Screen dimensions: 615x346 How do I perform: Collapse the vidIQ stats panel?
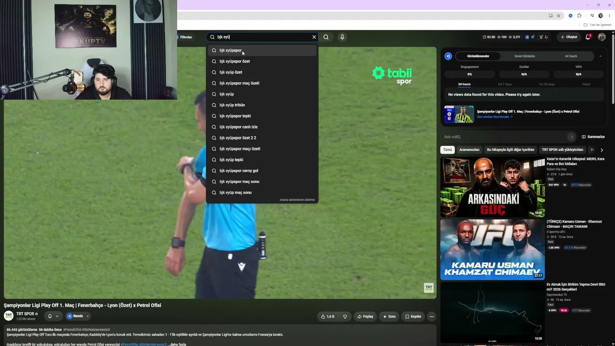click(x=600, y=56)
